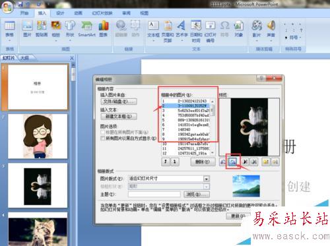
Task: Click the 删除 remove button
Action: click(x=203, y=162)
